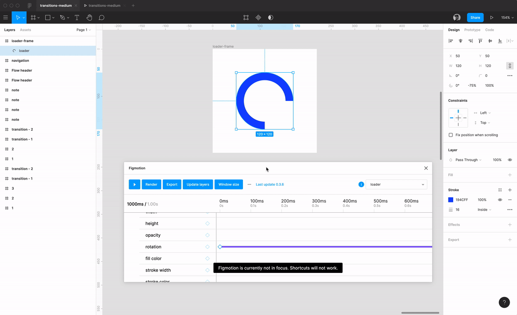Open new tab with plus
Screen dimensions: 517x315
[133, 6]
